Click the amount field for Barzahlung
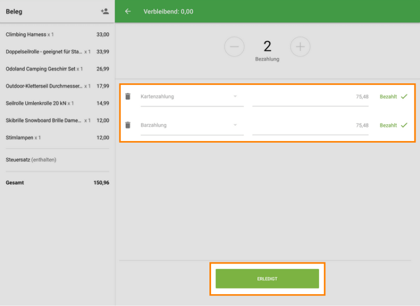This screenshot has width=420, height=306. tap(310, 125)
